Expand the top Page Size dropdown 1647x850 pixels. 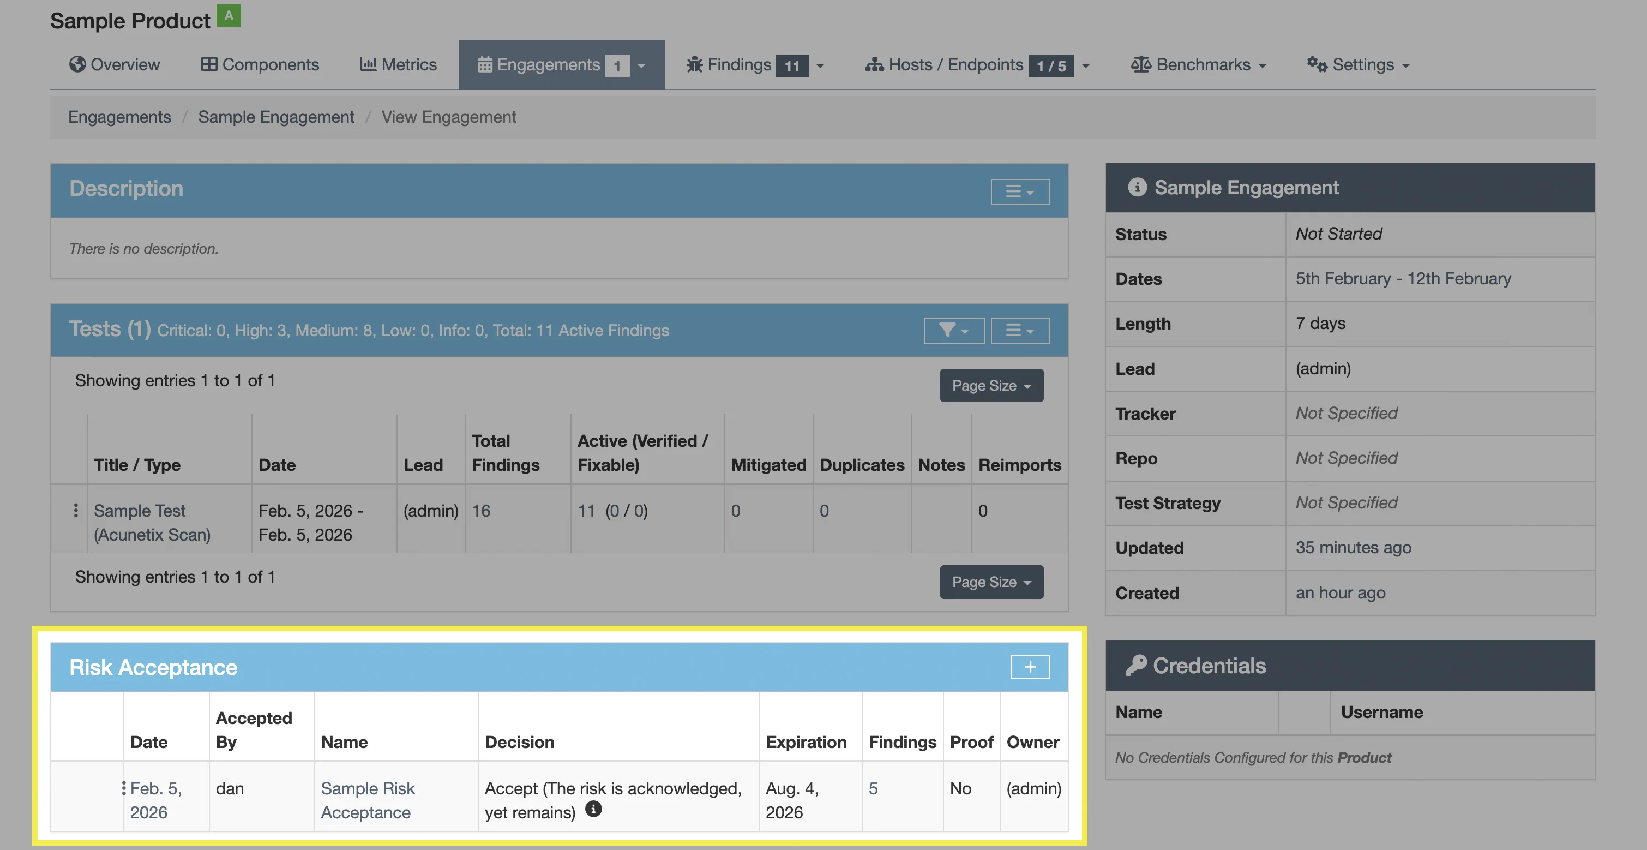click(x=991, y=386)
